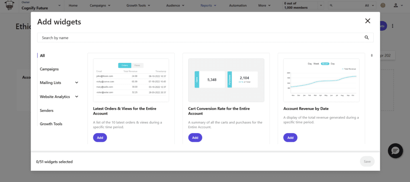Open the three-dot dashboard options menu
The height and width of the screenshot is (182, 410).
tap(392, 26)
